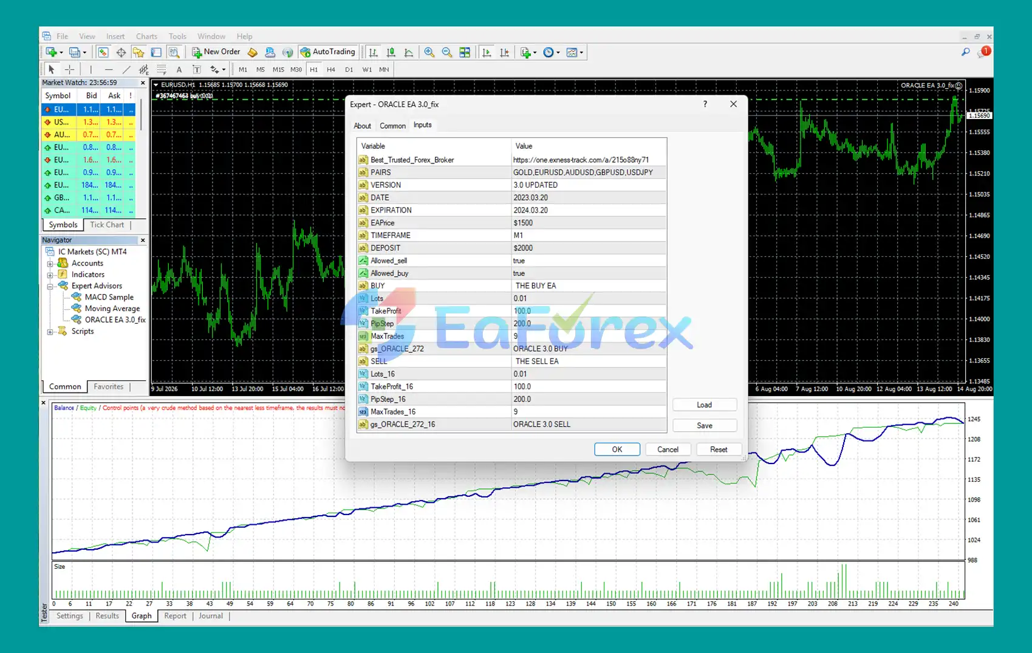
Task: Open the indicators list dropdown arrow
Action: 535,53
